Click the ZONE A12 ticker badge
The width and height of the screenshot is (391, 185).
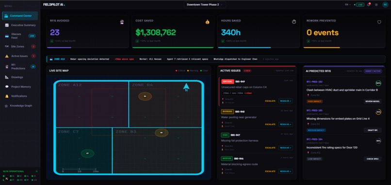(59, 59)
